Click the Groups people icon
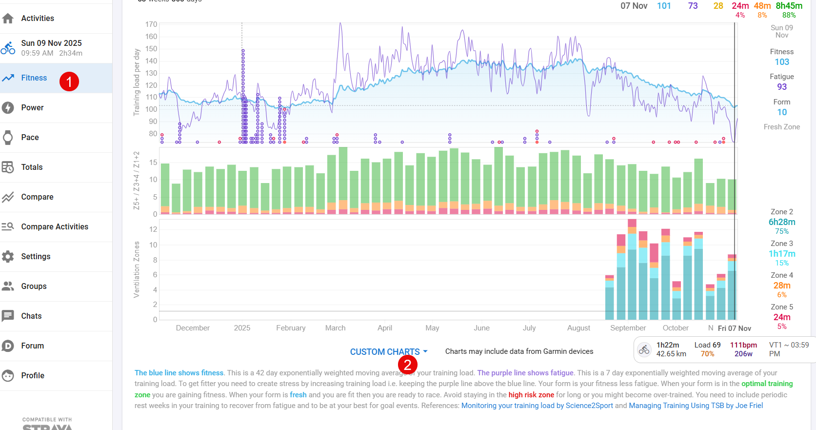This screenshot has height=430, width=816. click(x=8, y=287)
